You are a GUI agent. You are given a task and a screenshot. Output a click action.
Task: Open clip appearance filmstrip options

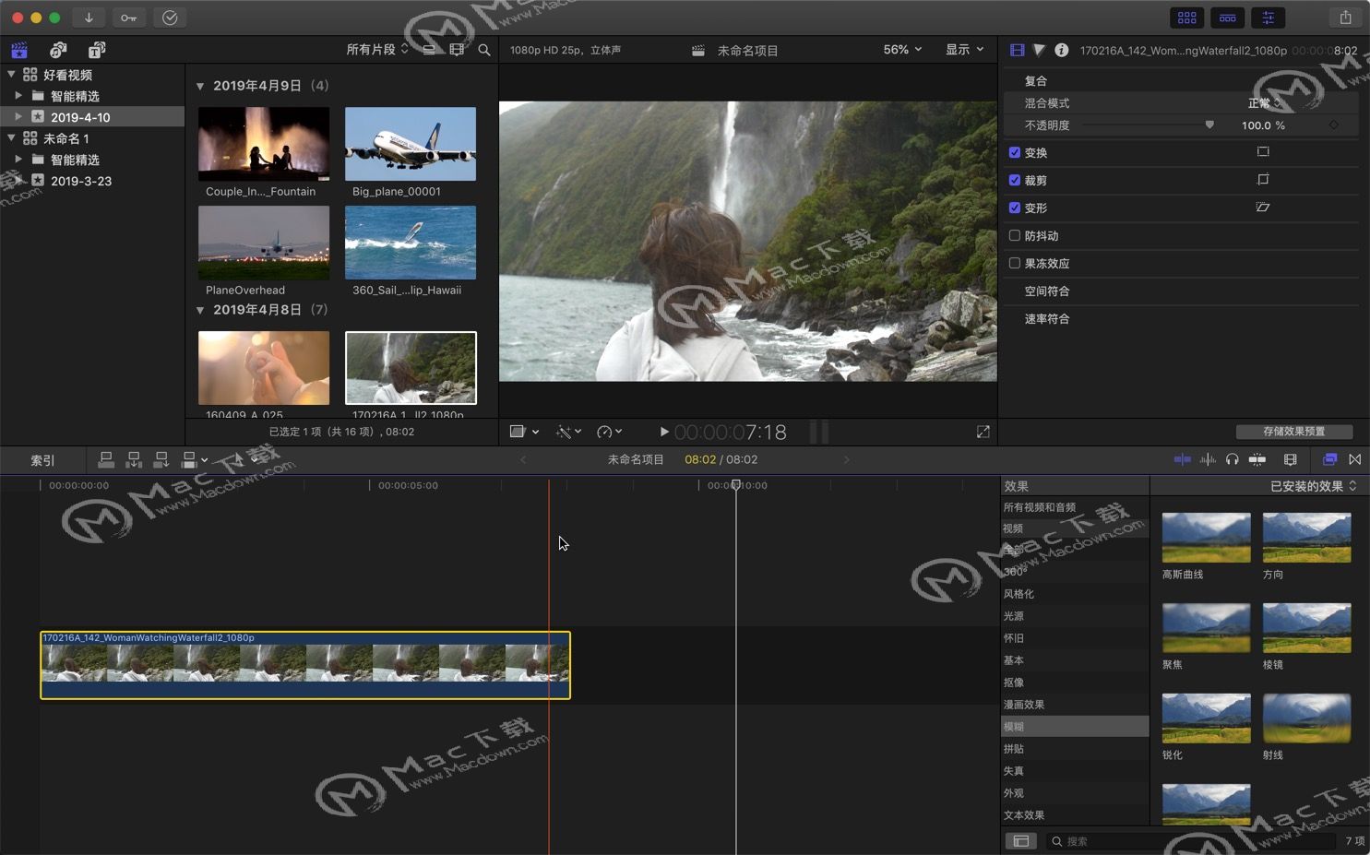(x=457, y=50)
